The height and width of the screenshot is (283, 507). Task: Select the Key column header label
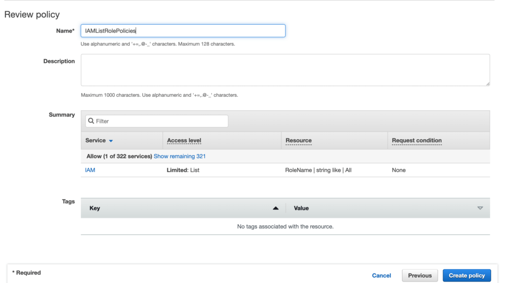tap(95, 208)
